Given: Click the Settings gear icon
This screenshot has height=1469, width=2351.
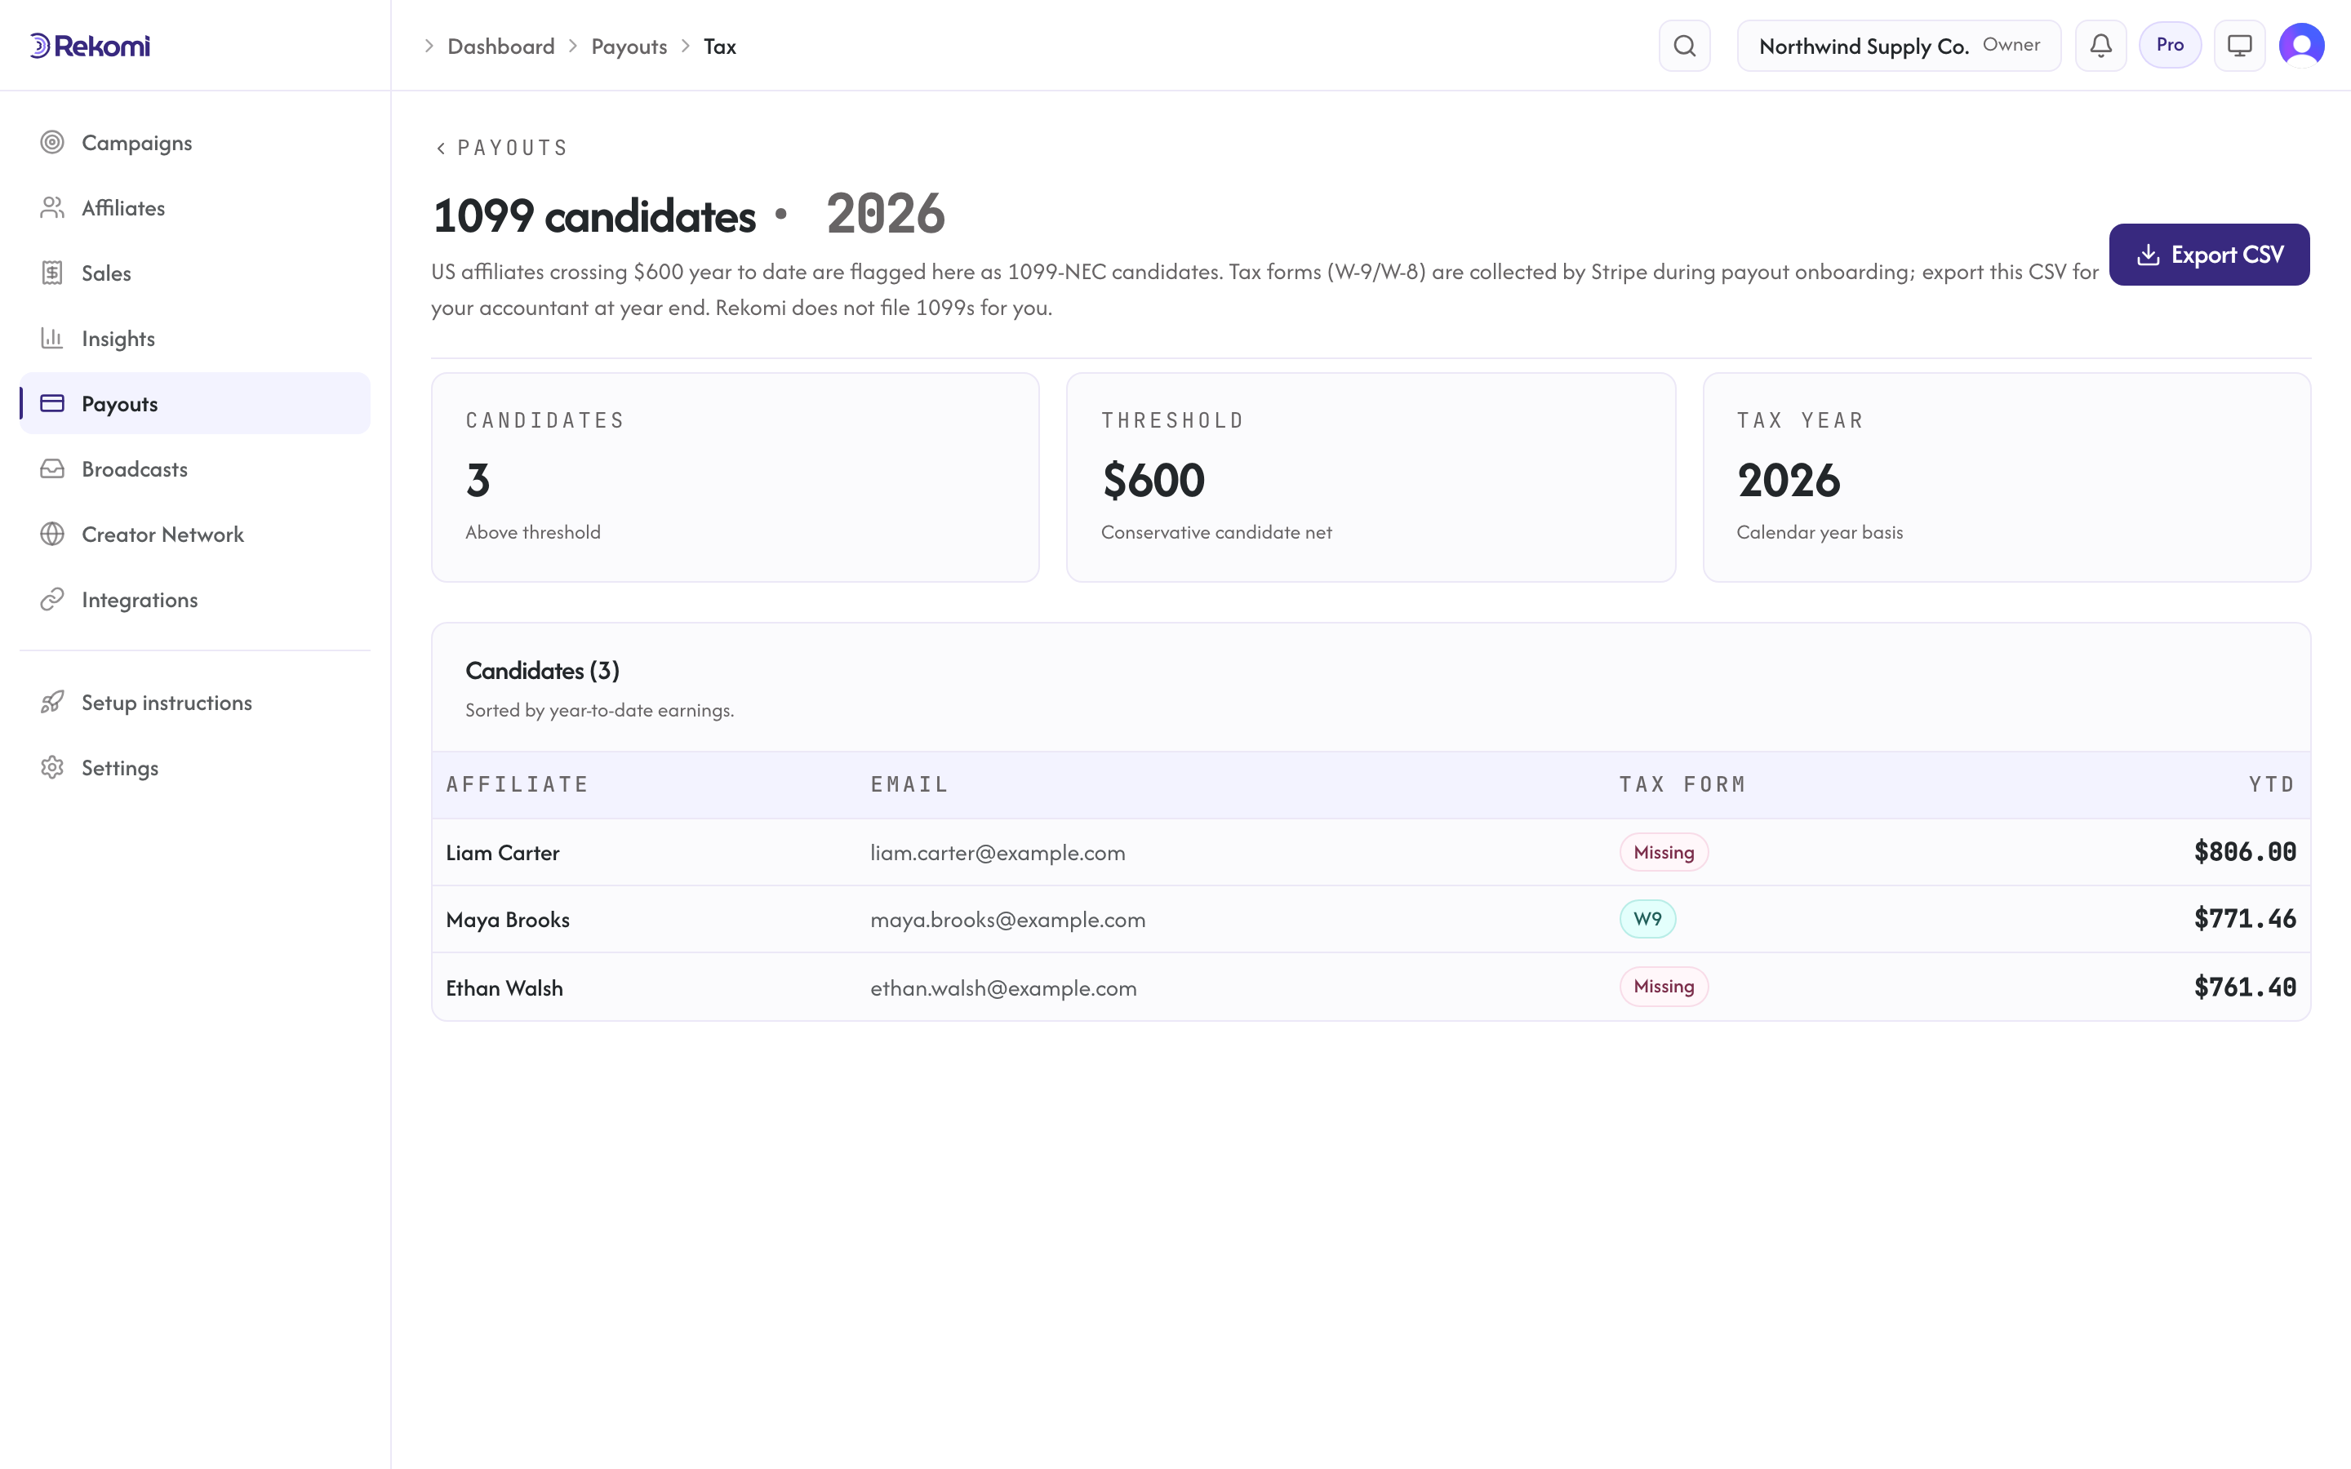Looking at the screenshot, I should [x=52, y=767].
